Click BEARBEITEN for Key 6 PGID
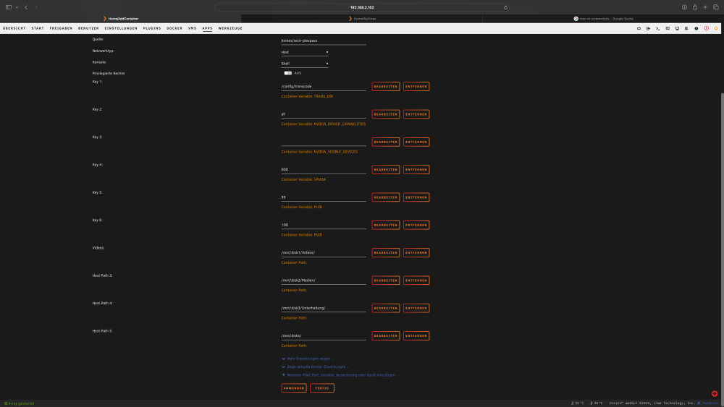724x407 pixels. [386, 225]
